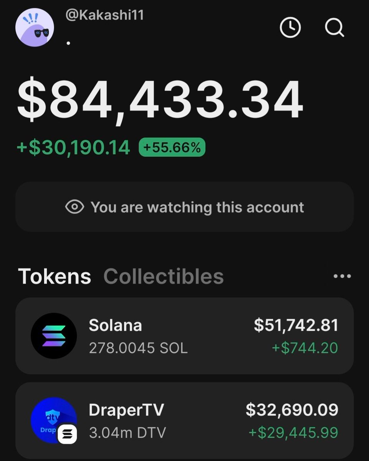Click the Solana chain badge on DraperTV

(x=68, y=434)
